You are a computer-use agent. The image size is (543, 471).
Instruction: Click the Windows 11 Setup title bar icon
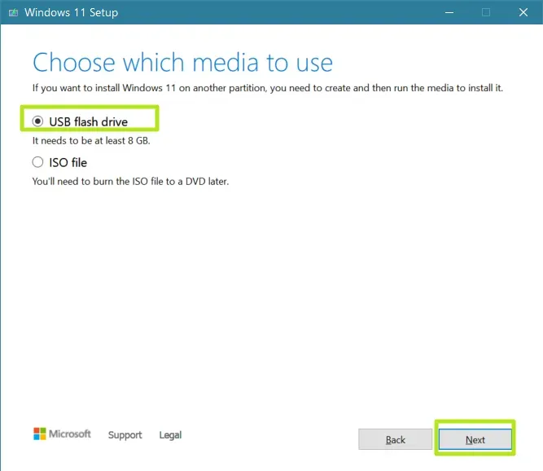13,13
